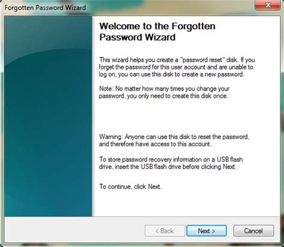Click the Next button to continue

(207, 231)
